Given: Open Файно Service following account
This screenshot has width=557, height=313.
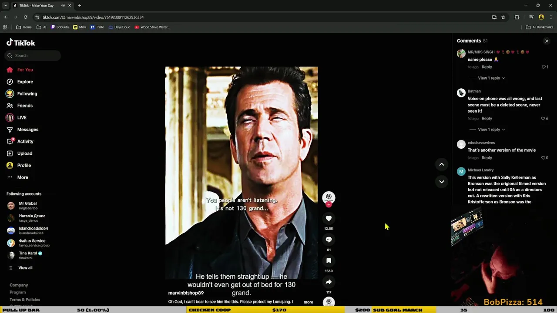Looking at the screenshot, I should pyautogui.click(x=28, y=243).
